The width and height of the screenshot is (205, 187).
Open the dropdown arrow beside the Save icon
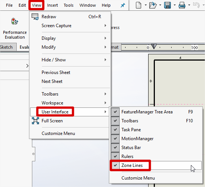[175, 5]
